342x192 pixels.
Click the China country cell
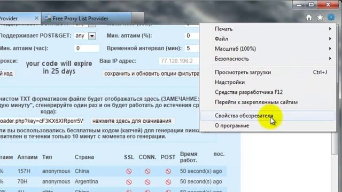tap(82, 171)
